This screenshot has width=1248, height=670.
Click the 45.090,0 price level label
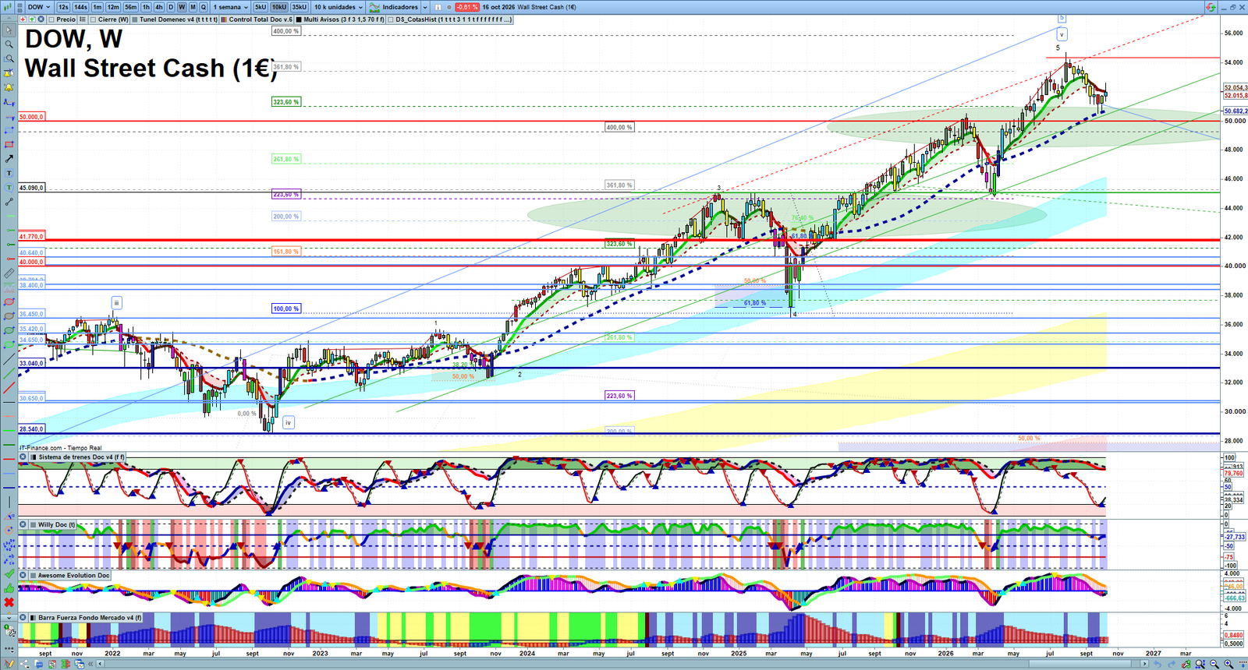tap(32, 188)
